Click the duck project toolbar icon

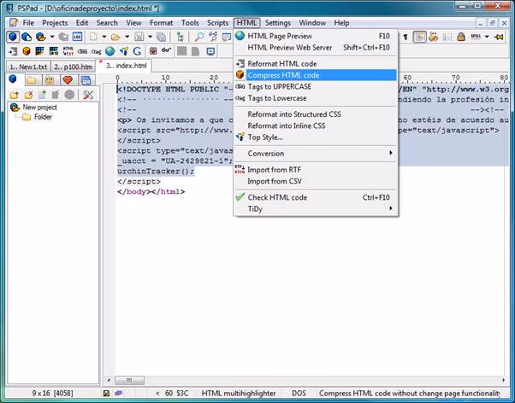tap(41, 37)
